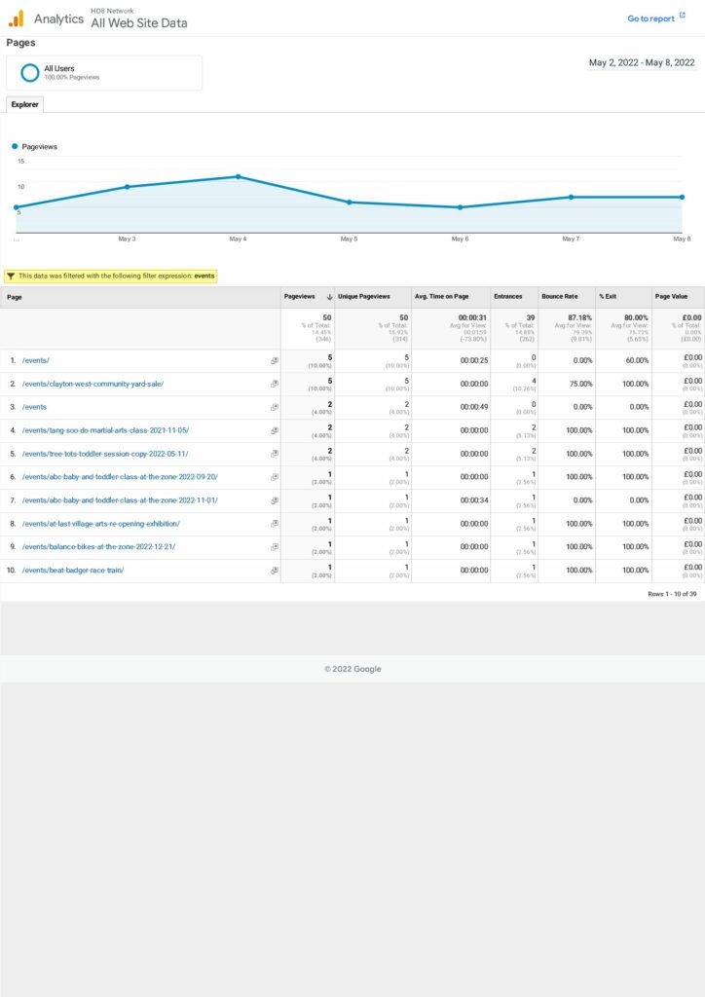Click open-page icon for tang-soo-do-martial-arts-class row
The height and width of the screenshot is (997, 705).
pos(274,430)
